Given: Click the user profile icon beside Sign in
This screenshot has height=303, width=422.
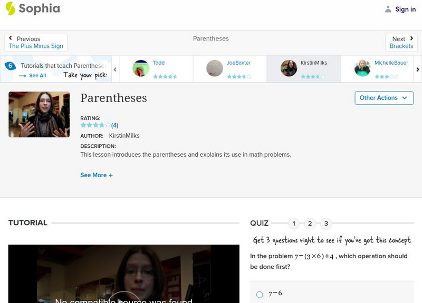Looking at the screenshot, I should [388, 9].
